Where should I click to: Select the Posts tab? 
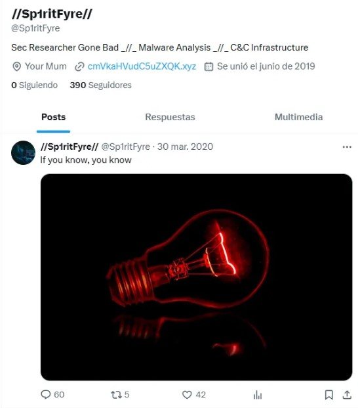pos(54,117)
